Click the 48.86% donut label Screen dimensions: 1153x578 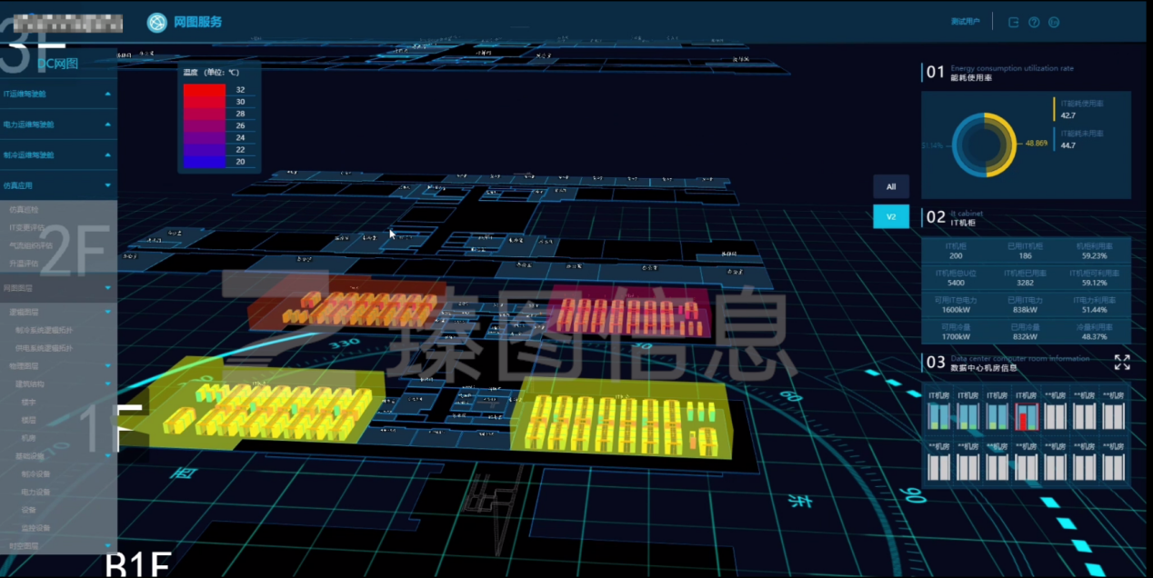(1036, 144)
